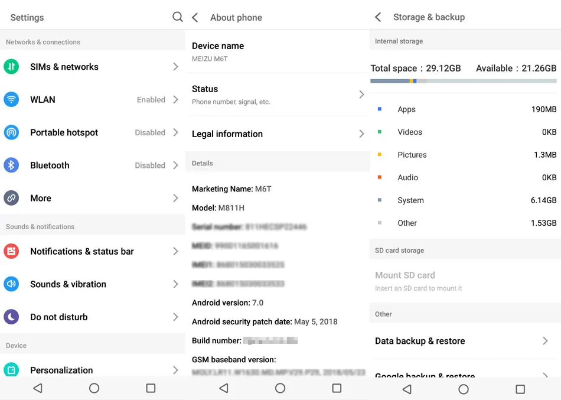This screenshot has width=561, height=400.
Task: Tap the Notifications & status bar red icon
Action: click(11, 251)
